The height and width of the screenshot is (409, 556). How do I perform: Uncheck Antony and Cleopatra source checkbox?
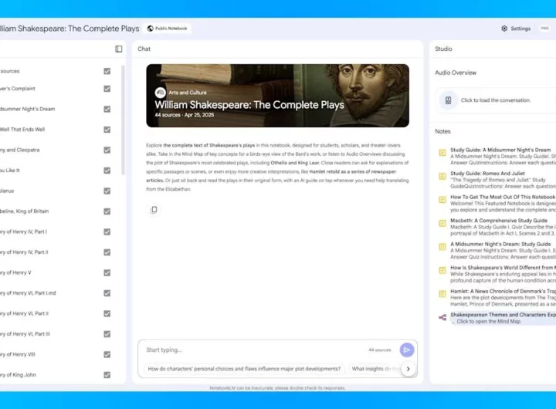(107, 150)
